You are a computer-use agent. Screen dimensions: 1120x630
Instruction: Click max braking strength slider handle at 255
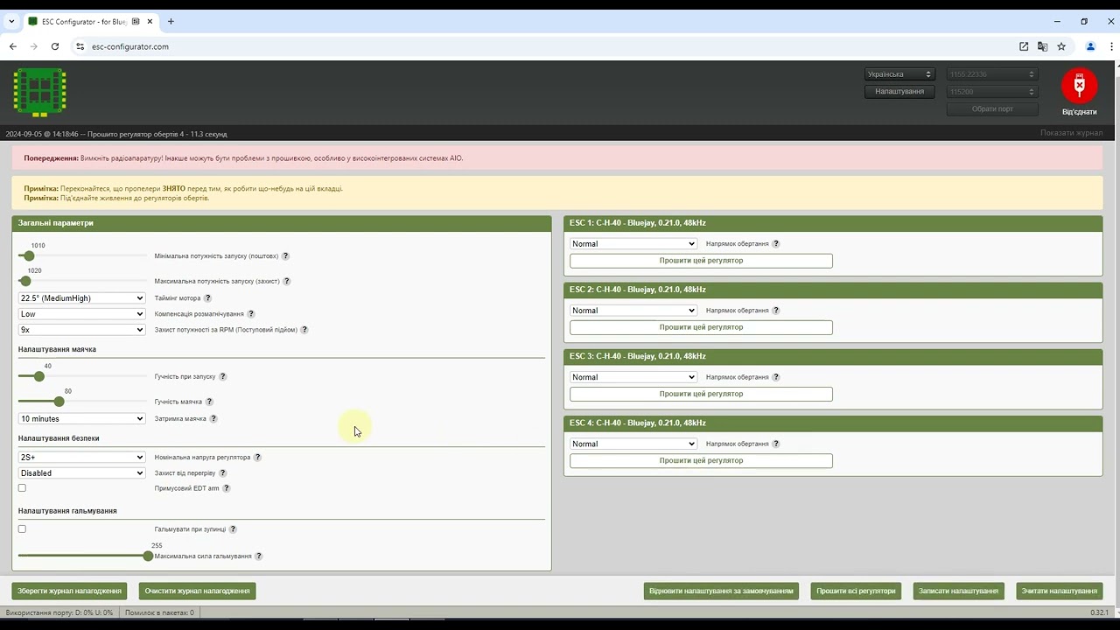pyautogui.click(x=148, y=556)
